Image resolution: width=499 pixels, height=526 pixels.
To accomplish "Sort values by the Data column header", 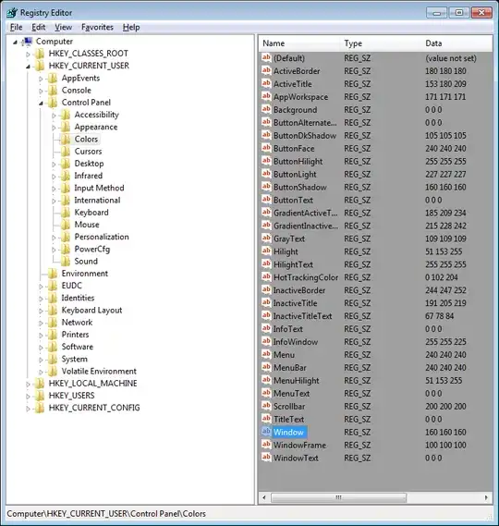I will (x=457, y=43).
